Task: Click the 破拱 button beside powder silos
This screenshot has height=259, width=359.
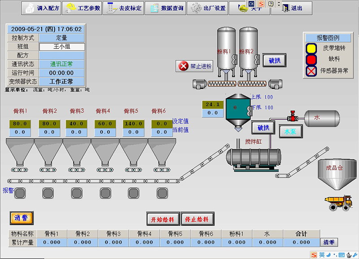Action: tap(274, 60)
